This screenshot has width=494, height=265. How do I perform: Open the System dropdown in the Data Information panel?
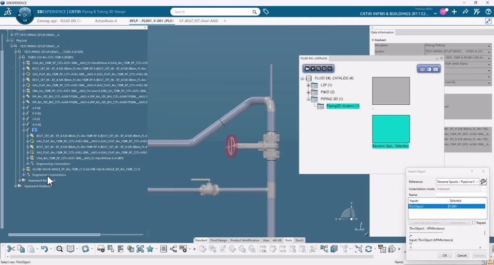tap(489, 52)
